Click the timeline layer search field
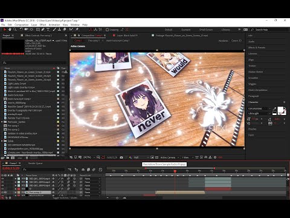The image size is (290, 218). point(43,170)
